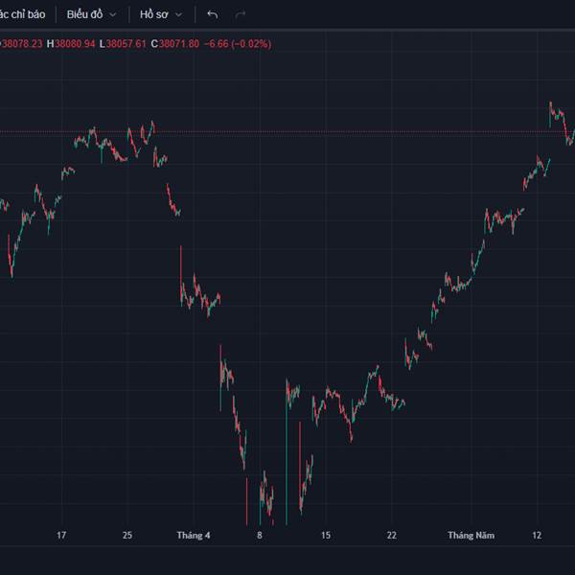The image size is (575, 575).
Task: Click the 8 date label on time axis
Action: 260,535
